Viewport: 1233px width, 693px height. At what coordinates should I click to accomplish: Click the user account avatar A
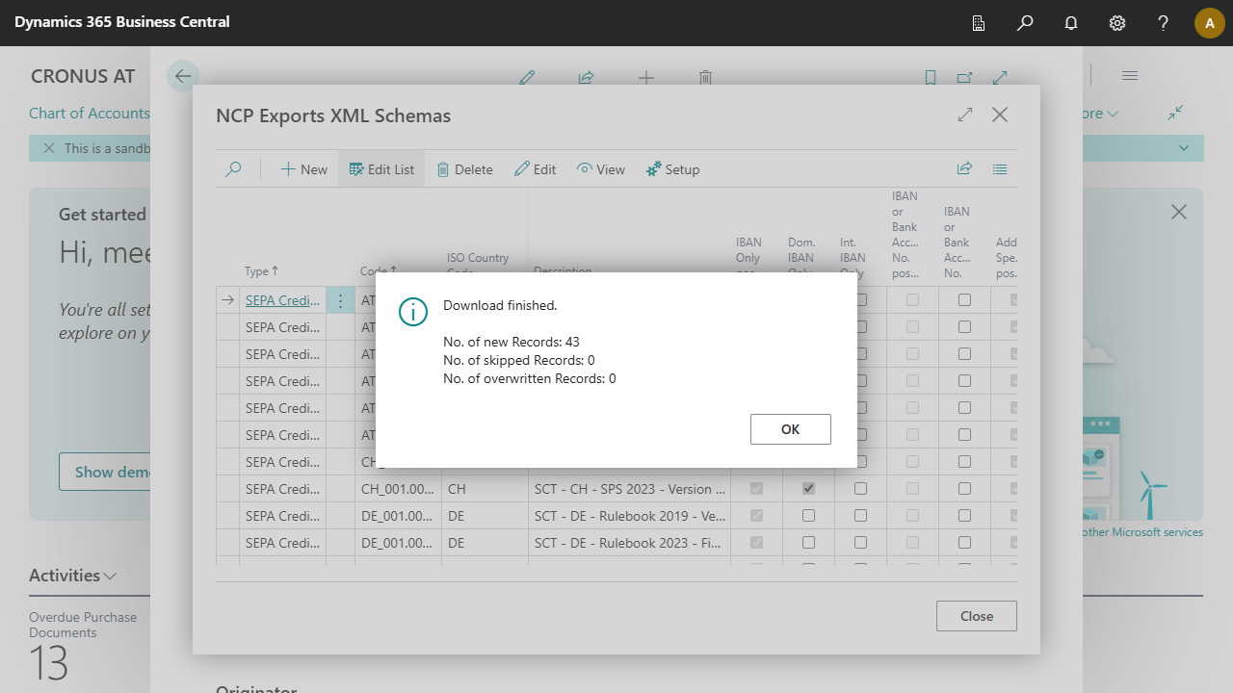click(x=1209, y=23)
